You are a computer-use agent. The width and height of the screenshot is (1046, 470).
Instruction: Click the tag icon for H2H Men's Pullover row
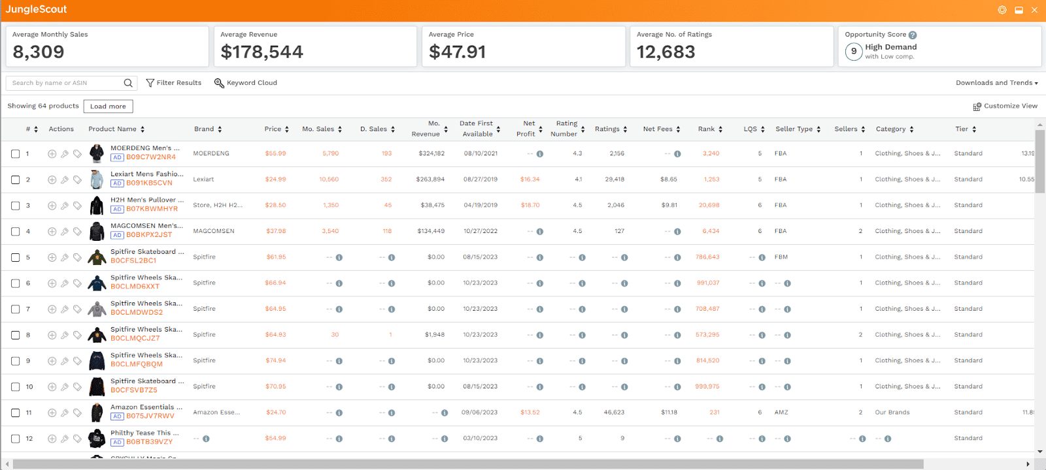(x=77, y=206)
